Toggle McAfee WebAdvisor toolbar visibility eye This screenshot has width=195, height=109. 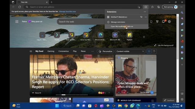tap(141, 17)
